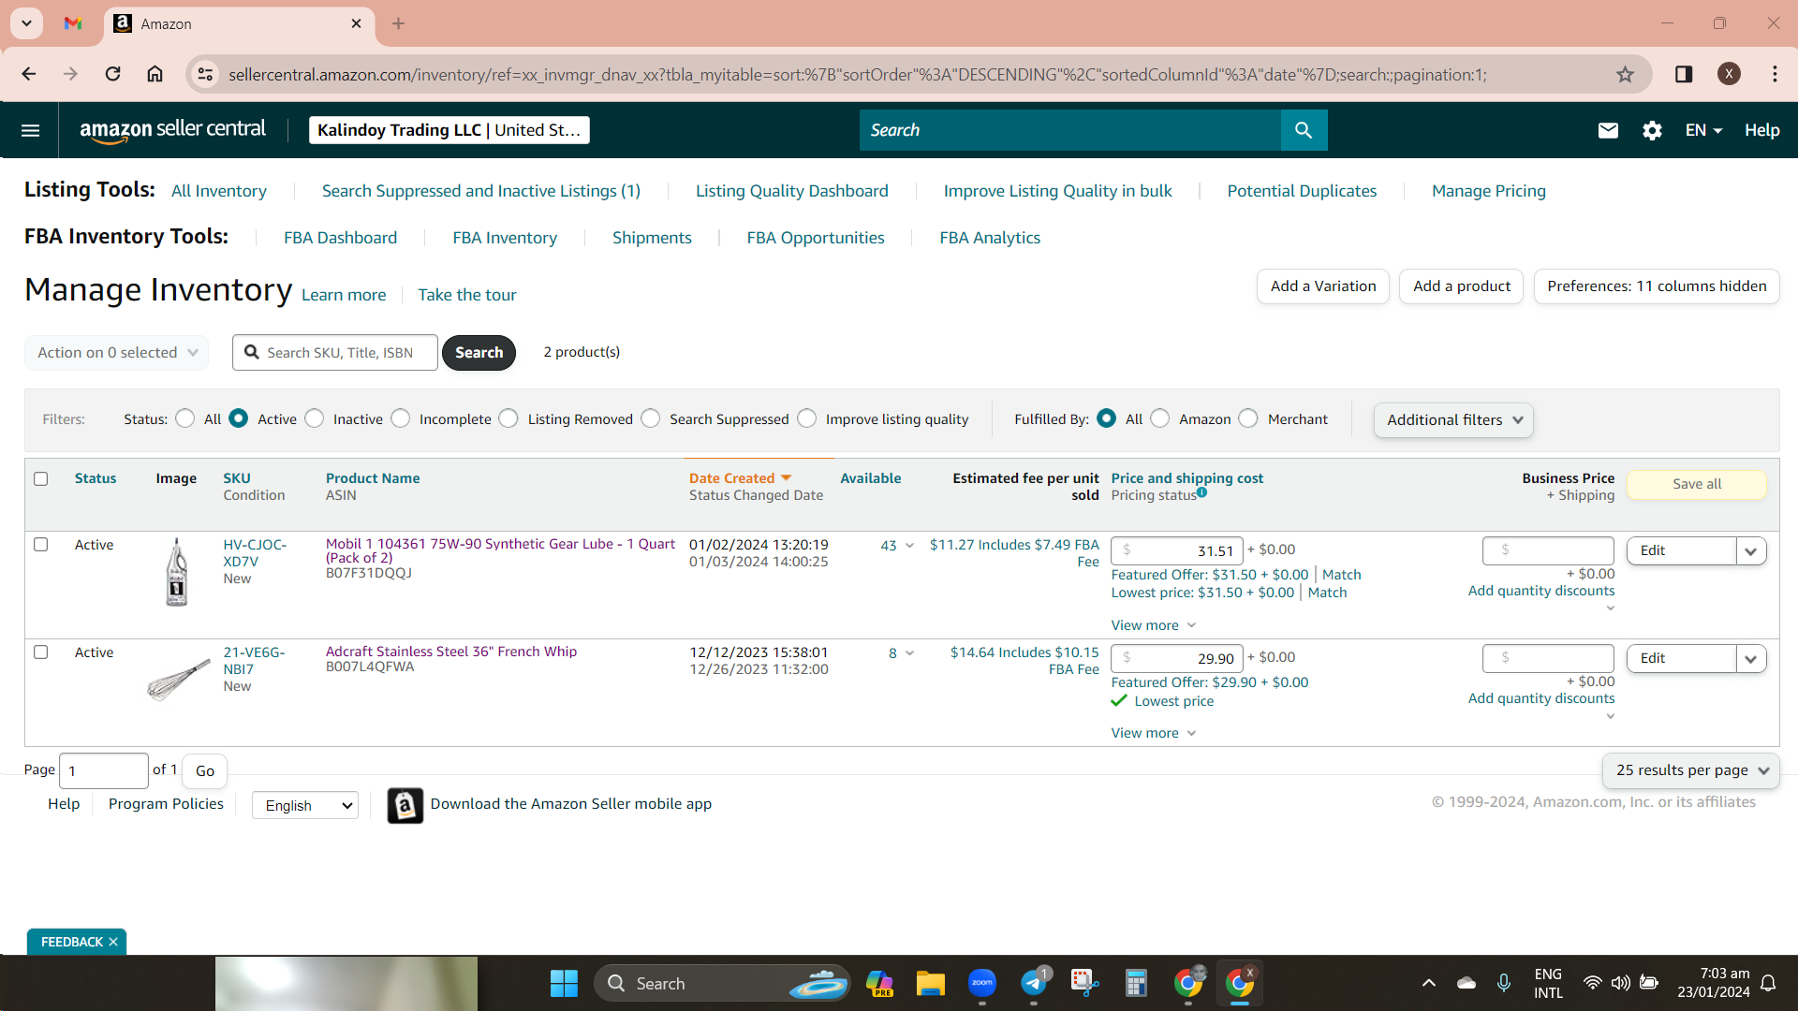Open the Calculator from the taskbar
The image size is (1798, 1011).
pos(1136,983)
